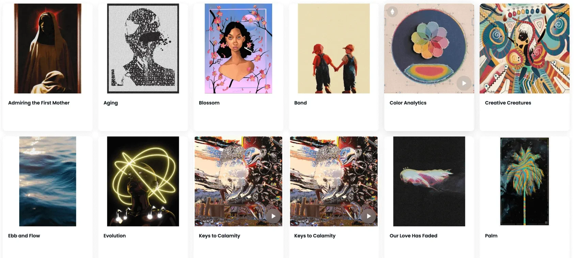Play the Color Analytics artwork video
Viewport: 574px width, 258px height.
pyautogui.click(x=464, y=83)
